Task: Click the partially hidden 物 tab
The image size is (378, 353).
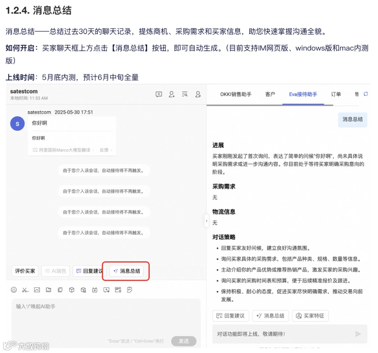Action: coord(357,94)
